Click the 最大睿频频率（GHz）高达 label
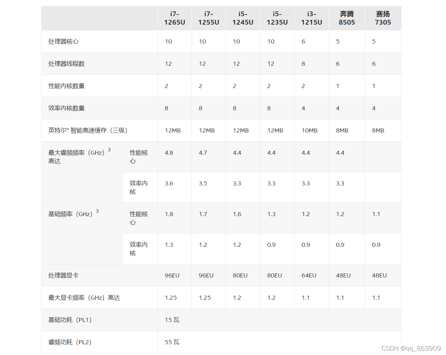Image resolution: width=446 pixels, height=355 pixels. (x=79, y=156)
